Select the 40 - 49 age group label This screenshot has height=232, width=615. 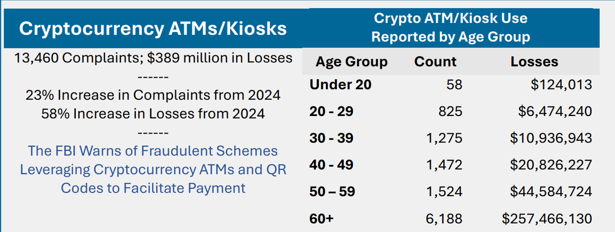click(332, 165)
